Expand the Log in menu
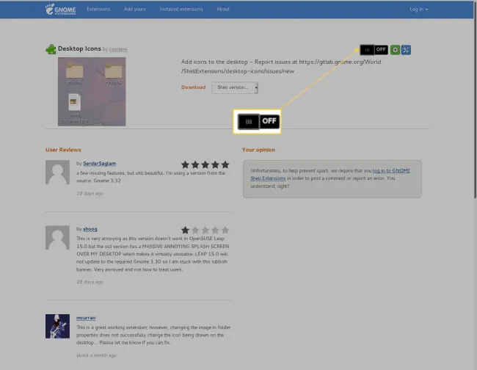The width and height of the screenshot is (477, 370). coord(418,9)
